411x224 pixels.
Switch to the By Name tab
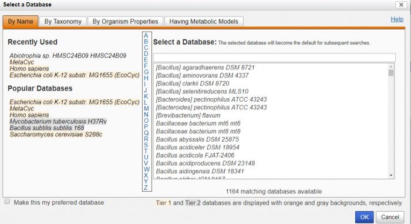[x=21, y=21]
